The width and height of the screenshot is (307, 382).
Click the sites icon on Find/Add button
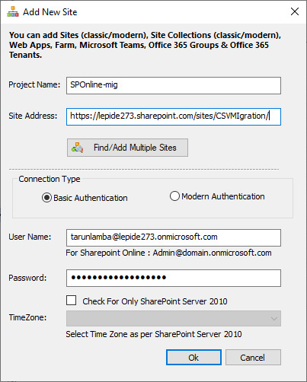[x=78, y=148]
